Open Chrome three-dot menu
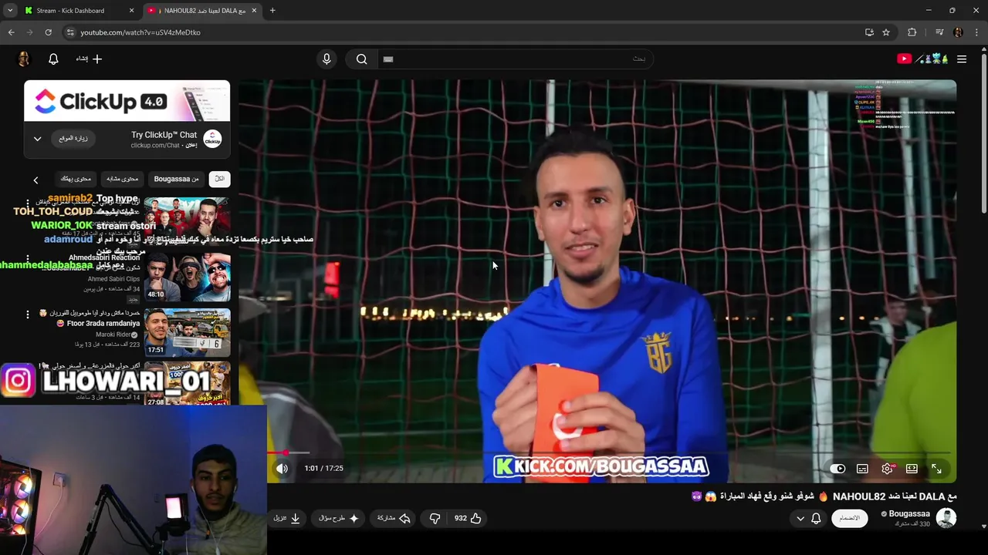Viewport: 988px width, 555px height. pos(976,32)
